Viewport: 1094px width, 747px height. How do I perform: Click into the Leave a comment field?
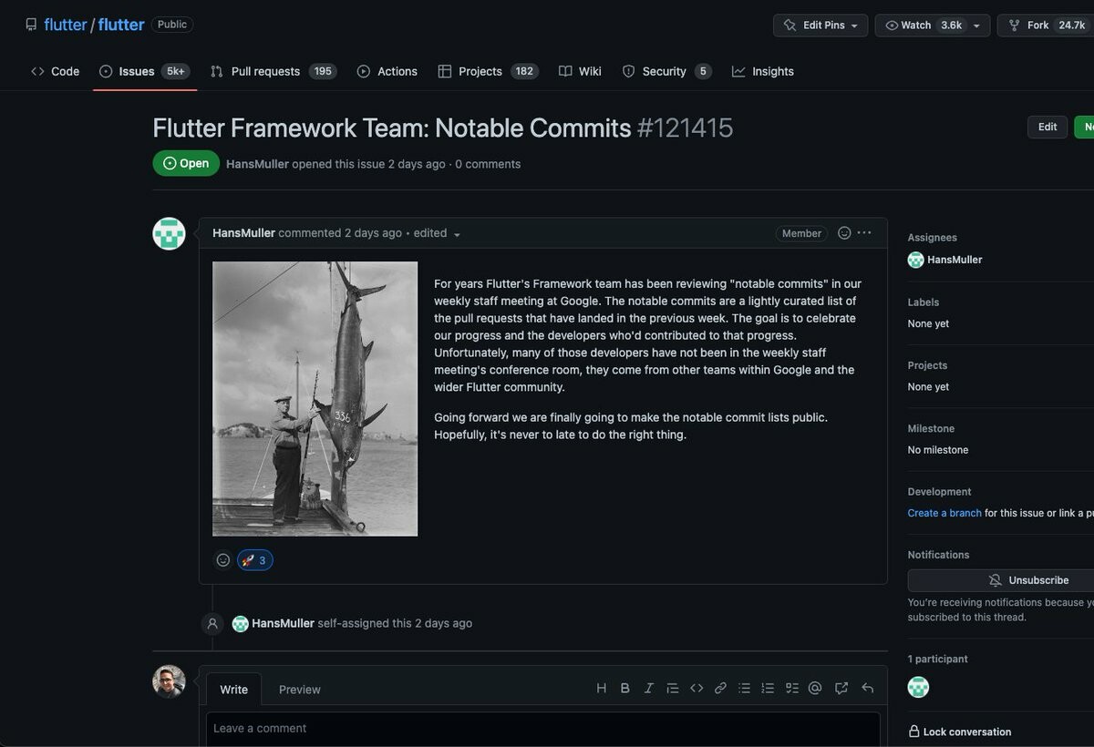pyautogui.click(x=543, y=729)
